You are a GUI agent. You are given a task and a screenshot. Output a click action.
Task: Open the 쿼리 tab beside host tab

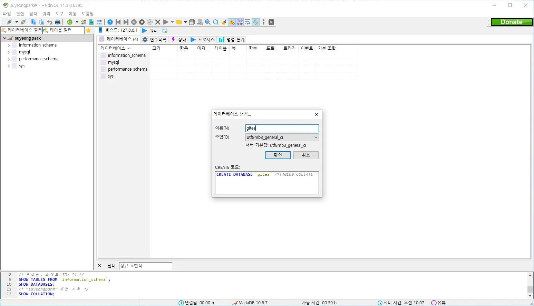[150, 31]
